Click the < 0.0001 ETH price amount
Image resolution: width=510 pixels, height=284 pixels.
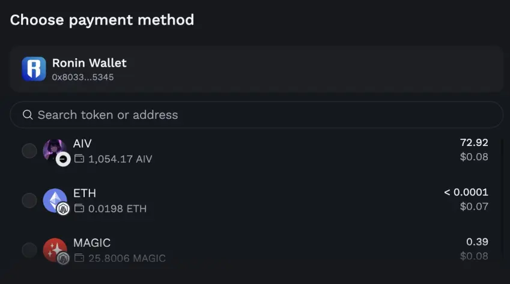466,192
